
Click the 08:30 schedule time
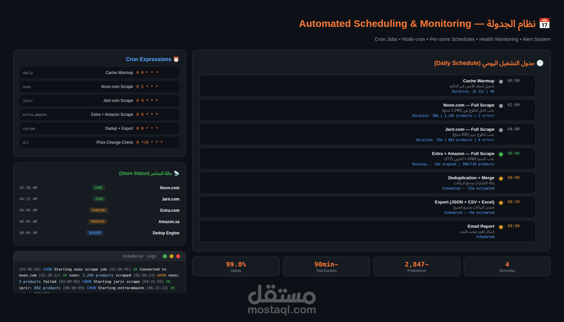tap(514, 202)
